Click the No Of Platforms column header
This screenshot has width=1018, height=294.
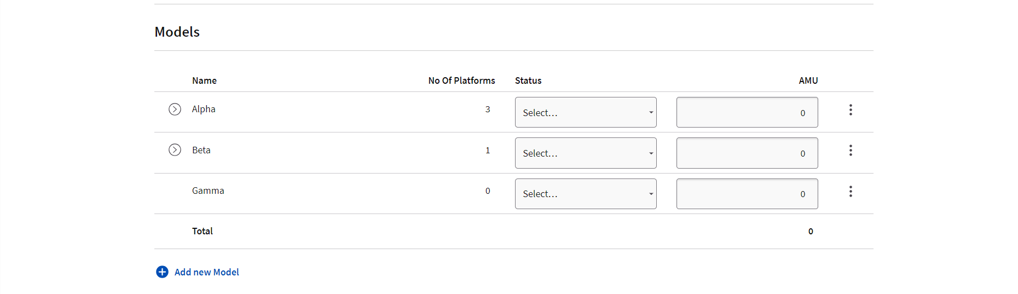[x=461, y=80]
